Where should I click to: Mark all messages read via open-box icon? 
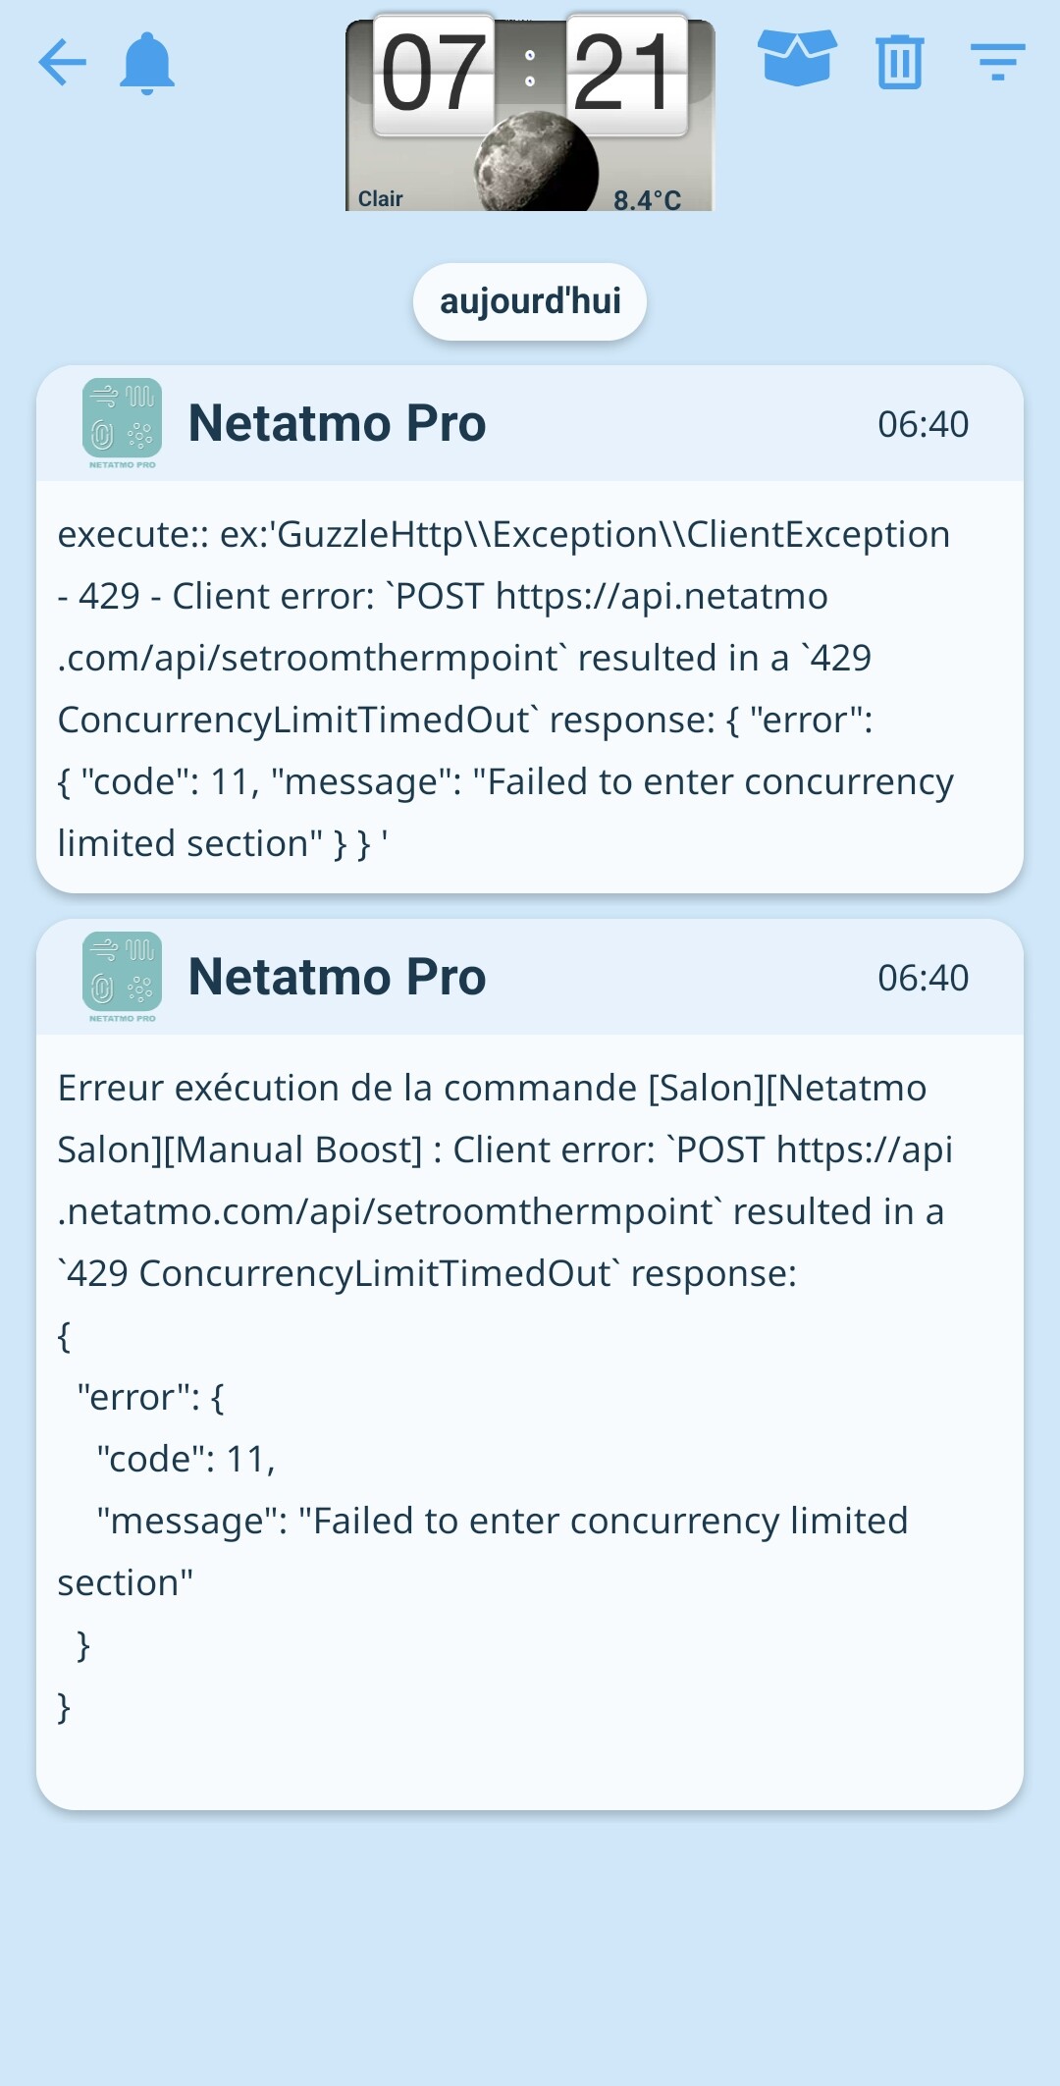point(797,59)
